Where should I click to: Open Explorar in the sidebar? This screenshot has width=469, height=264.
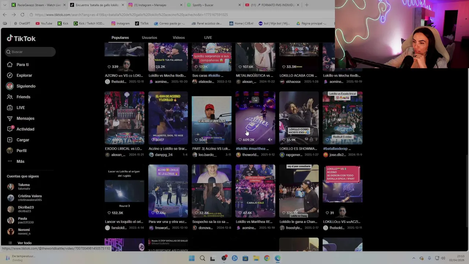pyautogui.click(x=24, y=75)
